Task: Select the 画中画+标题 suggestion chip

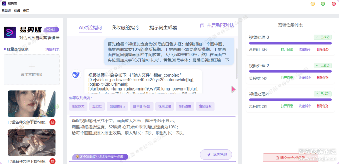Action: point(142,106)
